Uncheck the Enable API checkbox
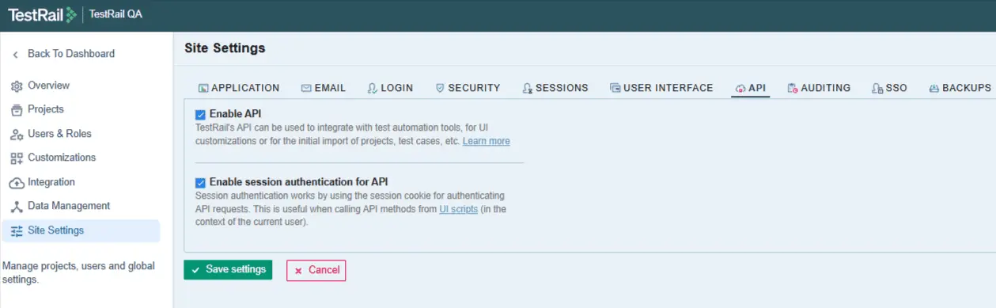Screen dimensions: 996x308 click(200, 115)
